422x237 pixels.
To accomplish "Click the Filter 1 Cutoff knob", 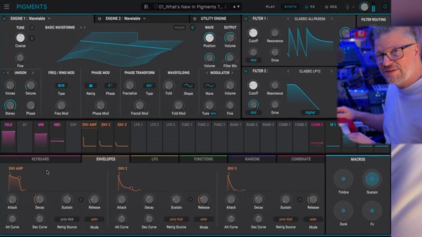I will pos(253,33).
